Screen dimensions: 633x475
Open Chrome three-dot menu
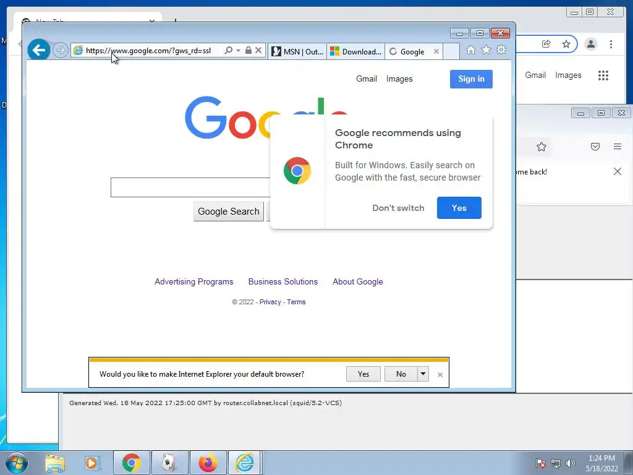click(x=611, y=44)
